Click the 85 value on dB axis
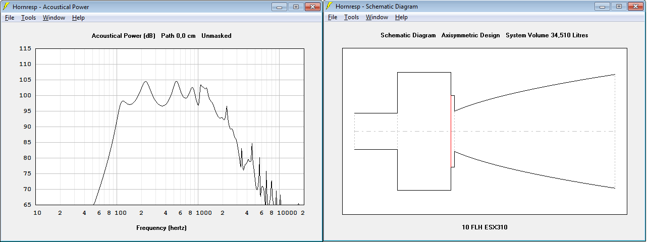Viewport: 647px width, 242px height. [27, 142]
